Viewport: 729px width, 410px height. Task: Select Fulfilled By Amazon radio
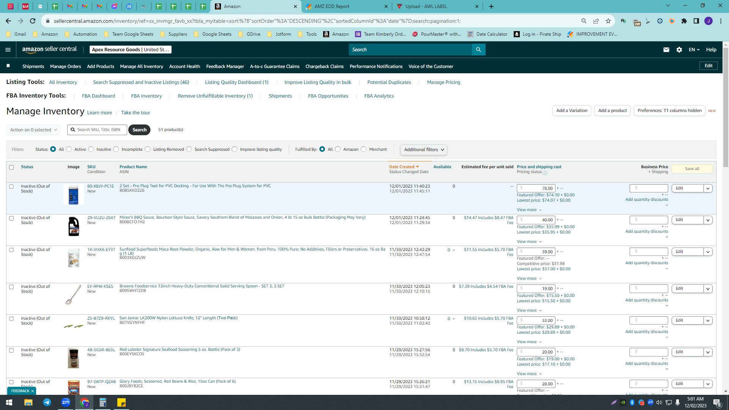pyautogui.click(x=338, y=149)
